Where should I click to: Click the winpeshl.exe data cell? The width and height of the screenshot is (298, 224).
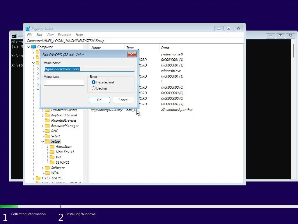pos(171,71)
